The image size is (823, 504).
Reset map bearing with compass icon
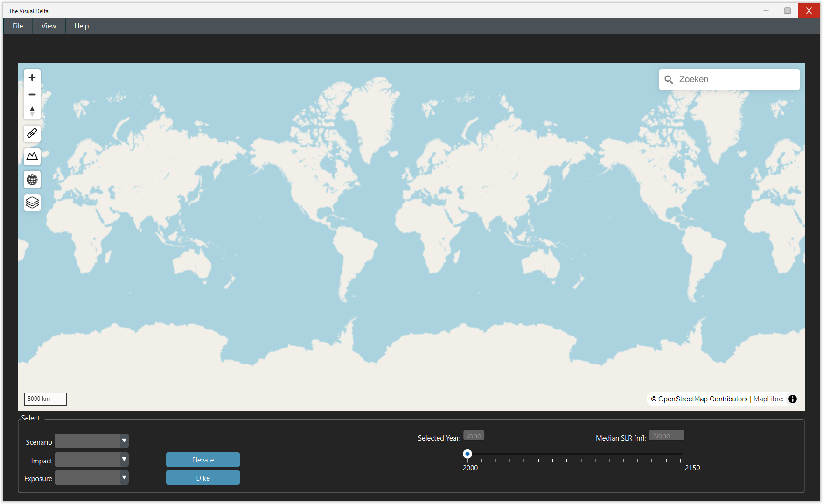point(32,111)
